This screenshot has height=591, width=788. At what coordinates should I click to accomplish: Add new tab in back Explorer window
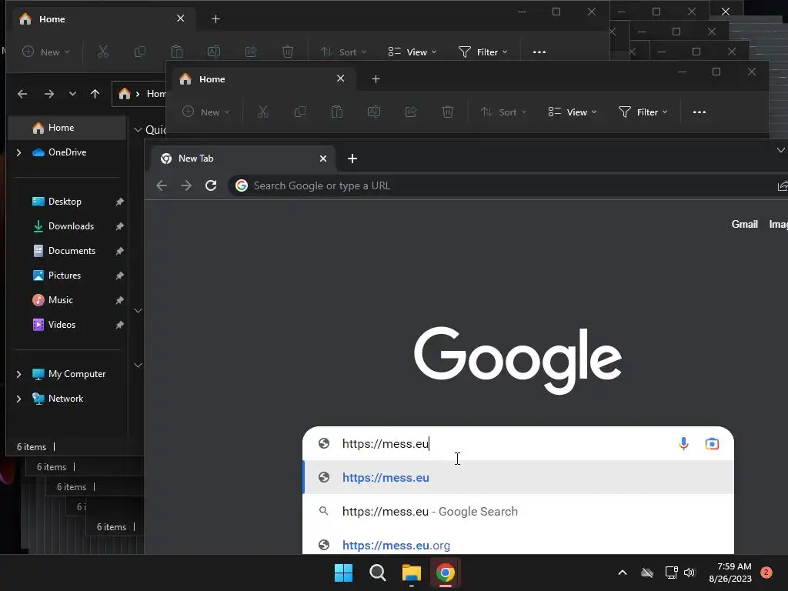click(215, 19)
